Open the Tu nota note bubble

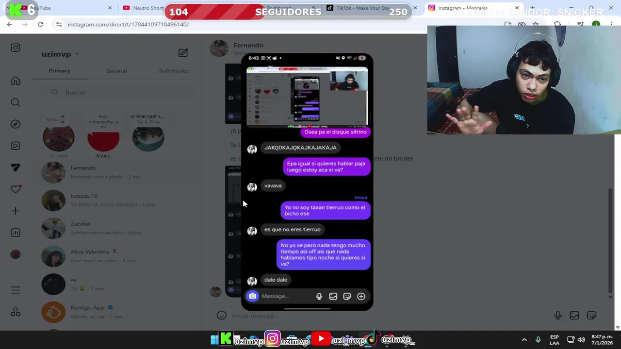point(58,138)
